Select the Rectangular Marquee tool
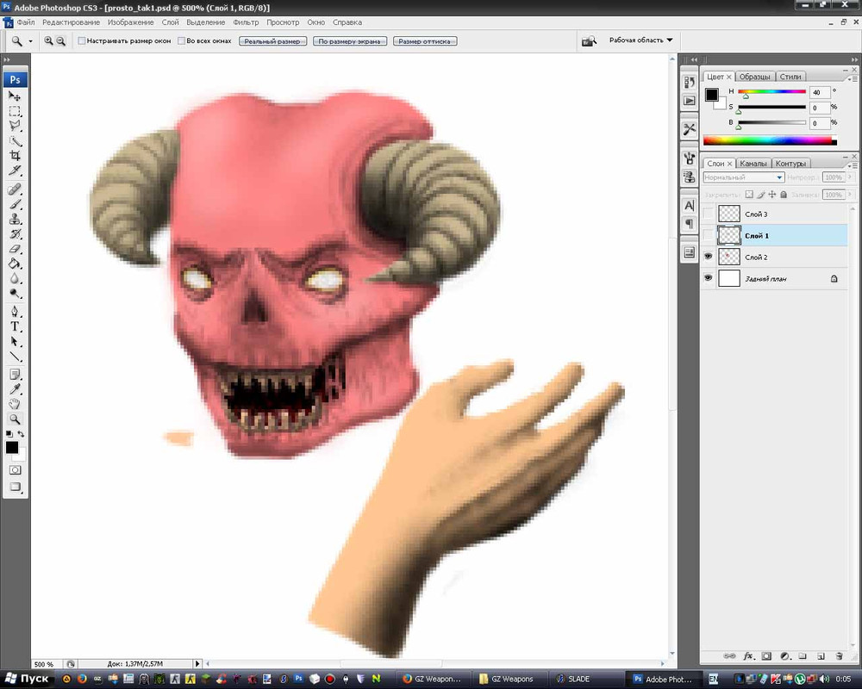Image resolution: width=862 pixels, height=689 pixels. click(x=15, y=111)
